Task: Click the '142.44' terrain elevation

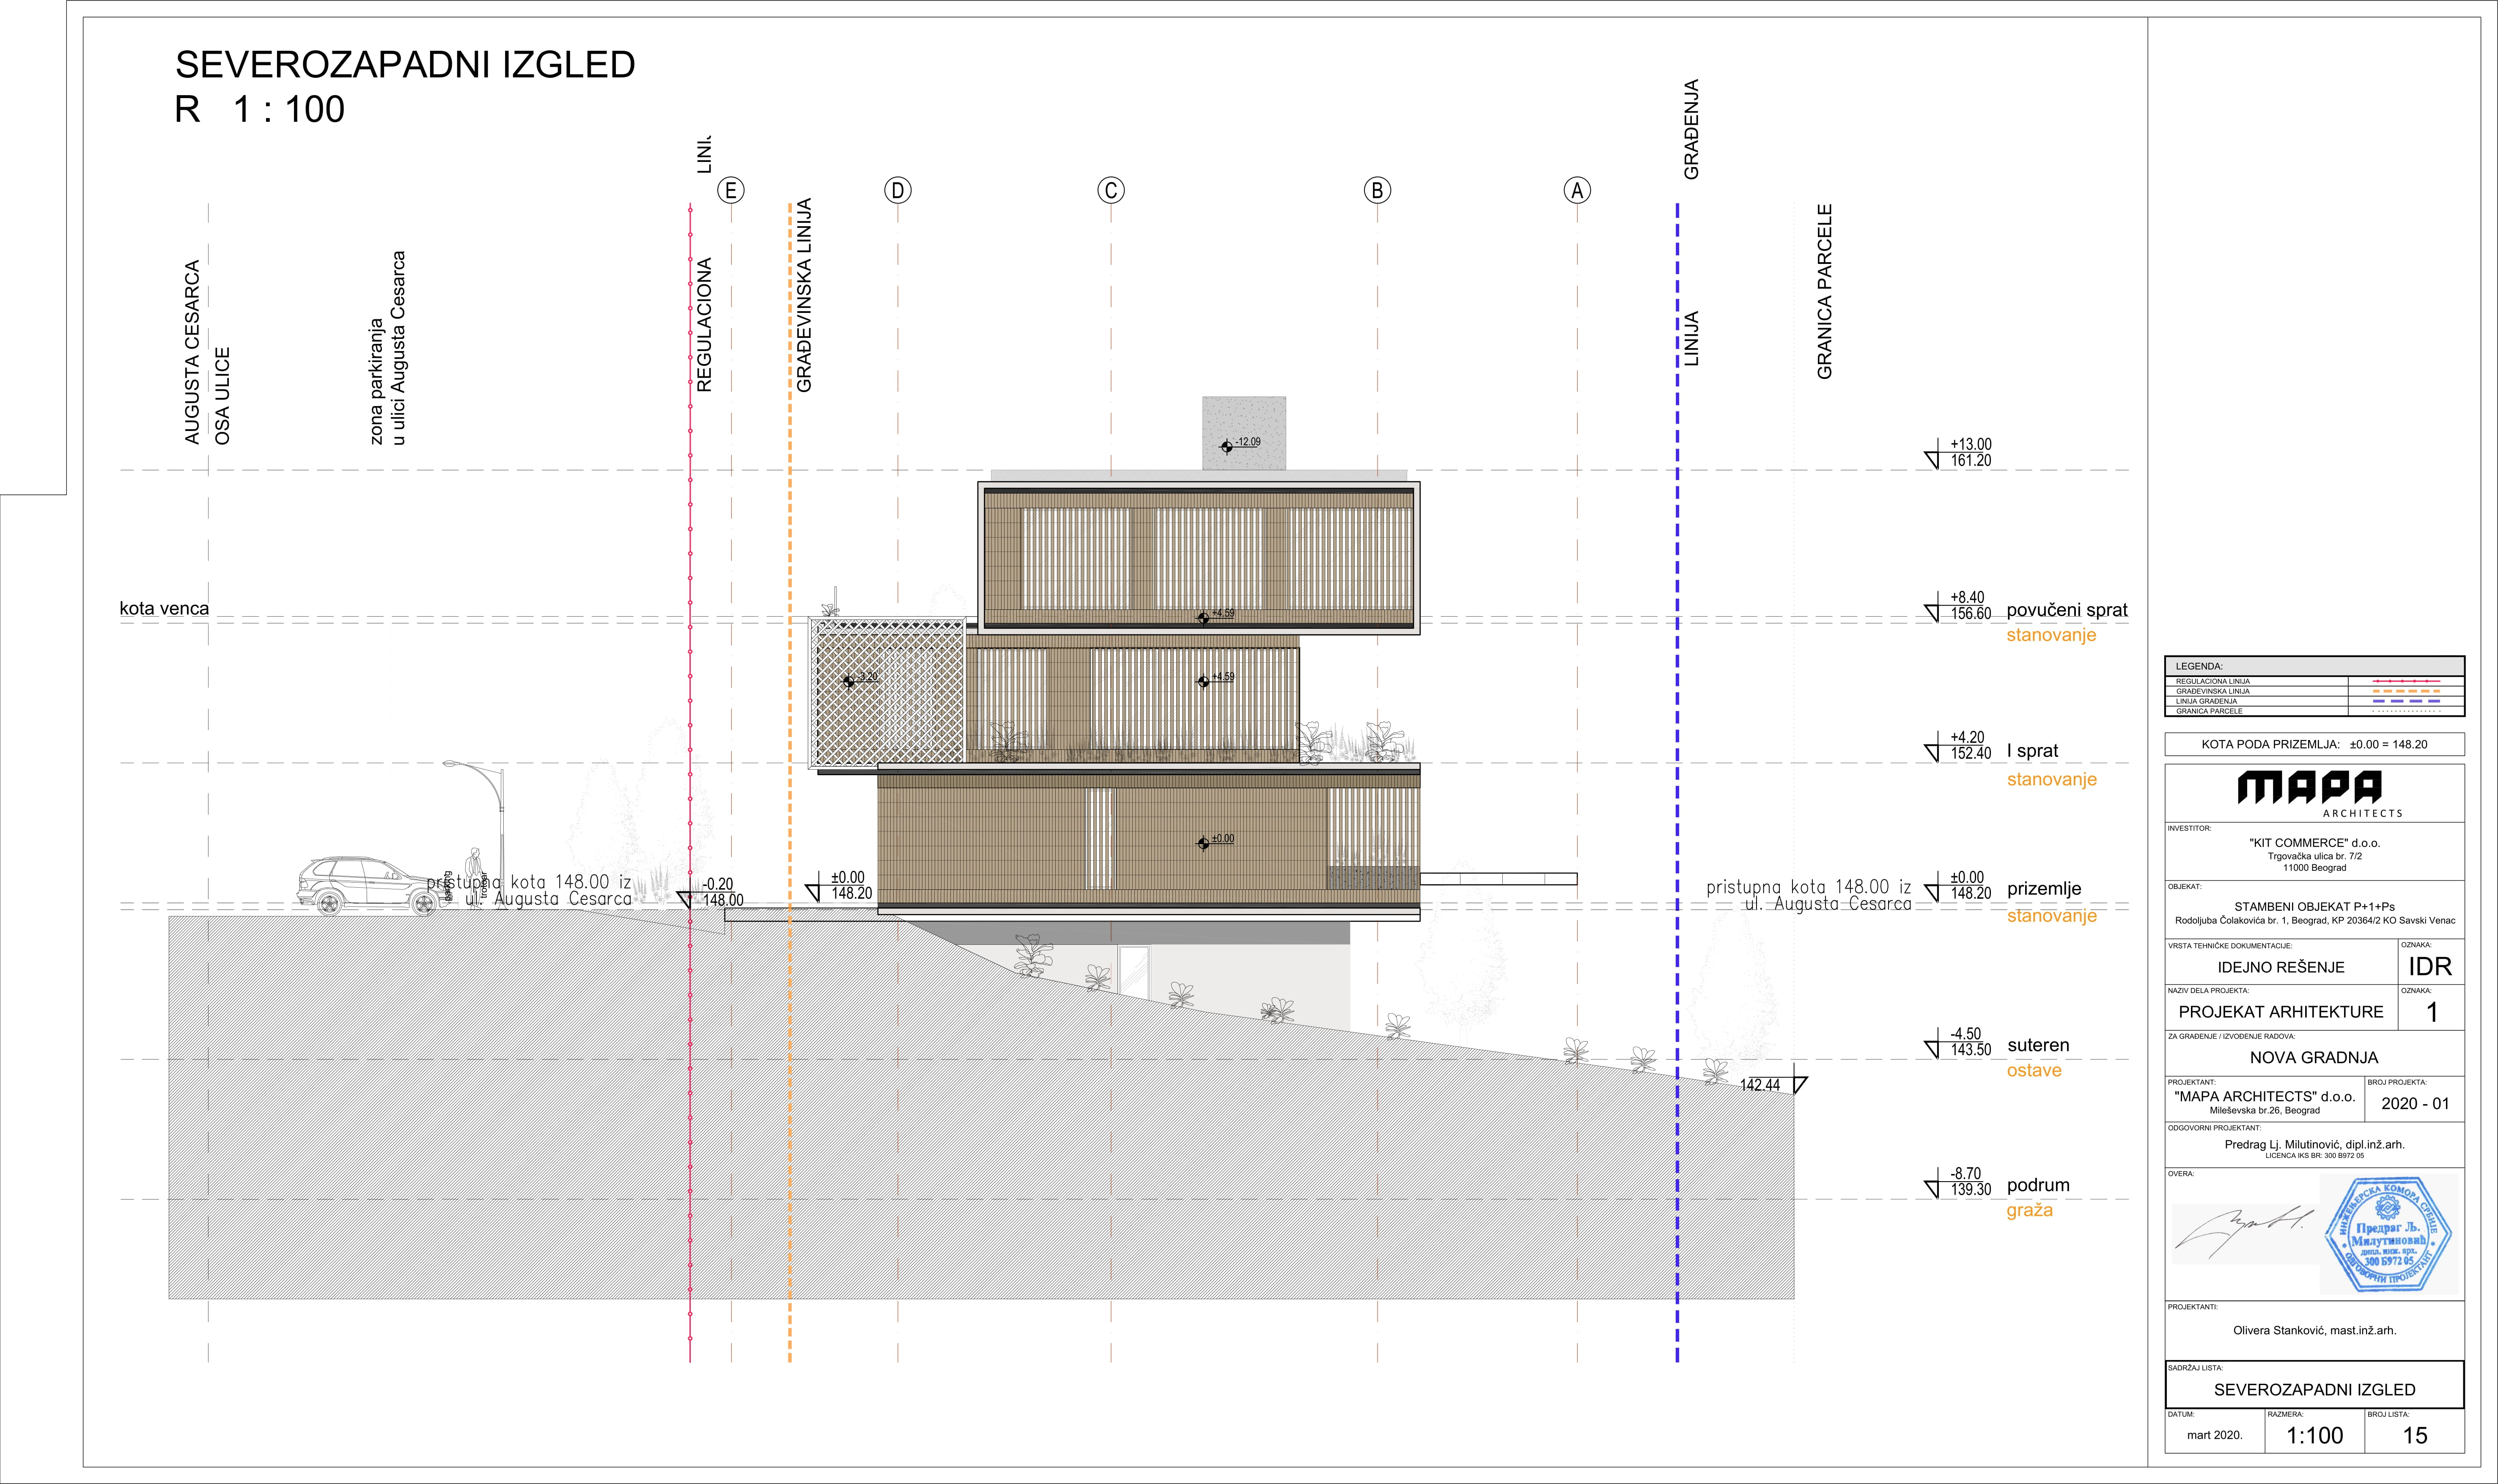Action: pyautogui.click(x=1760, y=1085)
